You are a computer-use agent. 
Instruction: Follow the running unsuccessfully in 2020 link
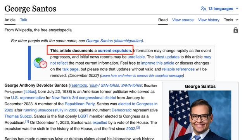coord(50,110)
